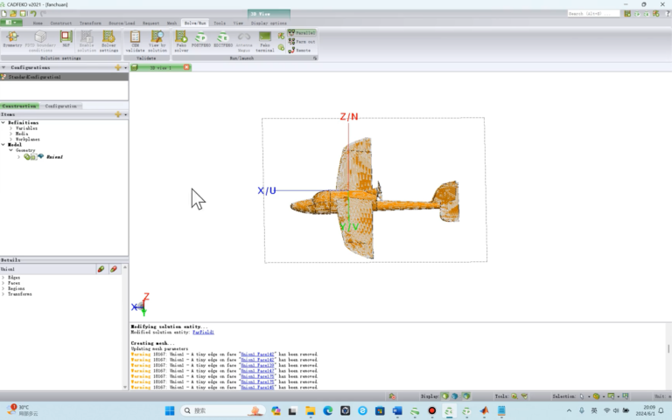Screen dimensions: 672x420
Task: Switch to the Tools ribbon tab
Action: point(220,23)
